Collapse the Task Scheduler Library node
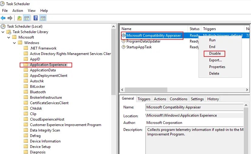The width and height of the screenshot is (251, 154). (x=3, y=32)
